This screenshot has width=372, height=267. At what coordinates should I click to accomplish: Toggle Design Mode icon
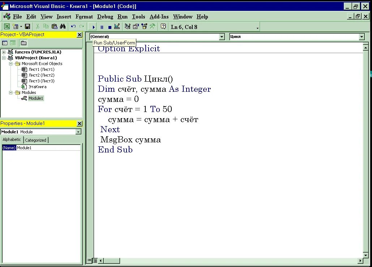[x=117, y=27]
